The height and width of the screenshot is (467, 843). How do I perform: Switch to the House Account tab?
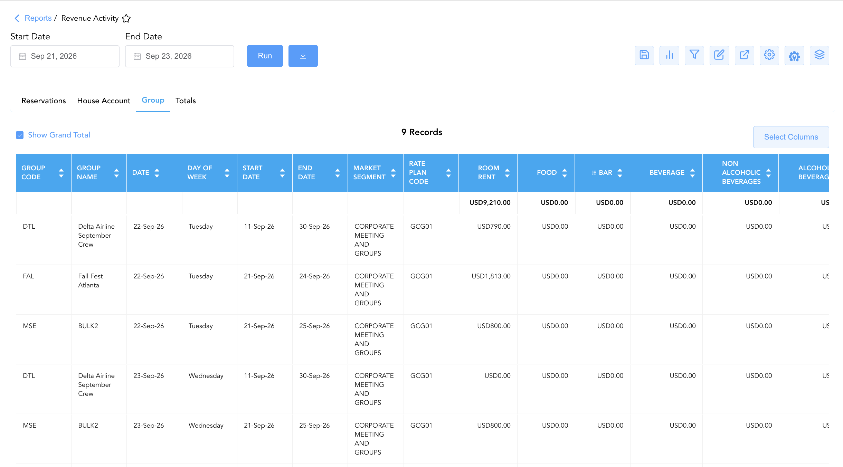click(104, 101)
